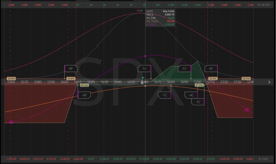The height and width of the screenshot is (164, 276).
Task: Click the orange dot on the orange curve
Action: pyautogui.click(x=145, y=86)
